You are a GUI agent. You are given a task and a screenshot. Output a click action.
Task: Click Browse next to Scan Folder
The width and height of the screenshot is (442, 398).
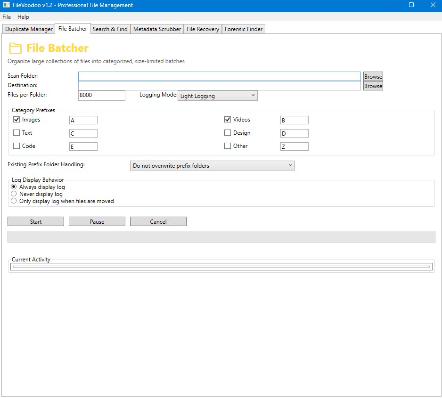373,76
